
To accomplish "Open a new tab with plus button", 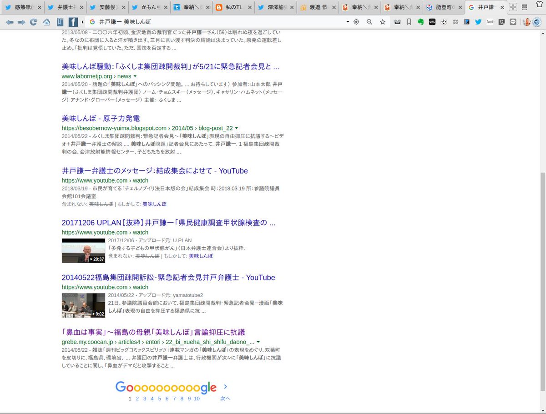I will click(x=513, y=7).
